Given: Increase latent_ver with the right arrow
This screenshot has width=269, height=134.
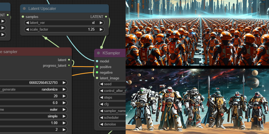Looking at the screenshot, I should point(101,23).
